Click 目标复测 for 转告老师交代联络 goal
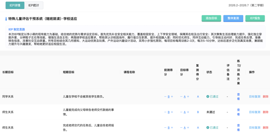This screenshot has width=270, height=135. tap(255, 112)
